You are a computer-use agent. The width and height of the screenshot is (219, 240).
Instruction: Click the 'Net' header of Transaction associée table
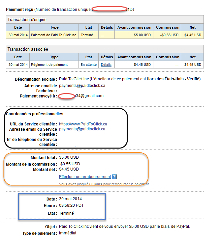[x=192, y=57]
